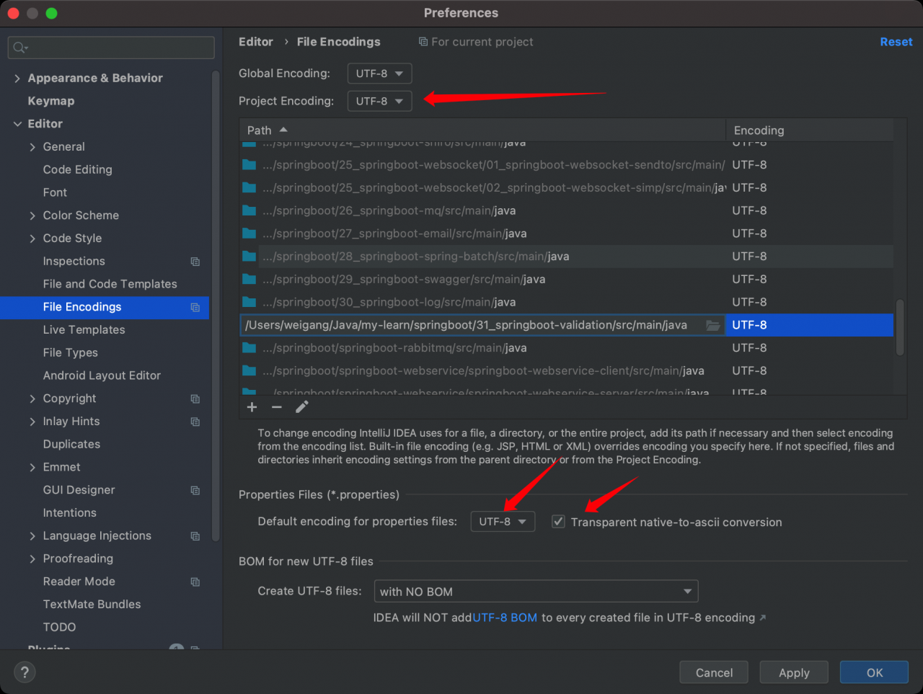Open the Create UTF-8 files BOM dropdown
Viewport: 923px width, 694px height.
coord(536,592)
